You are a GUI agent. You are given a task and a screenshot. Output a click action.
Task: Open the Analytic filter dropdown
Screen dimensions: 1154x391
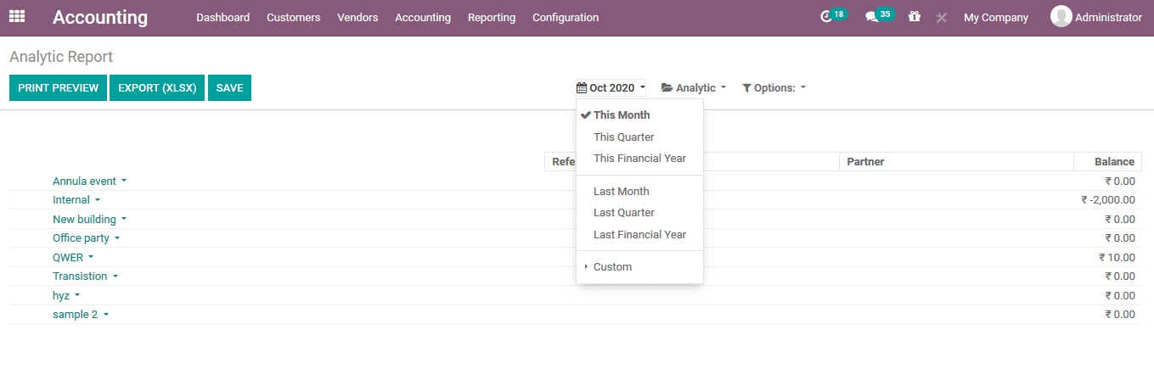[x=694, y=88]
